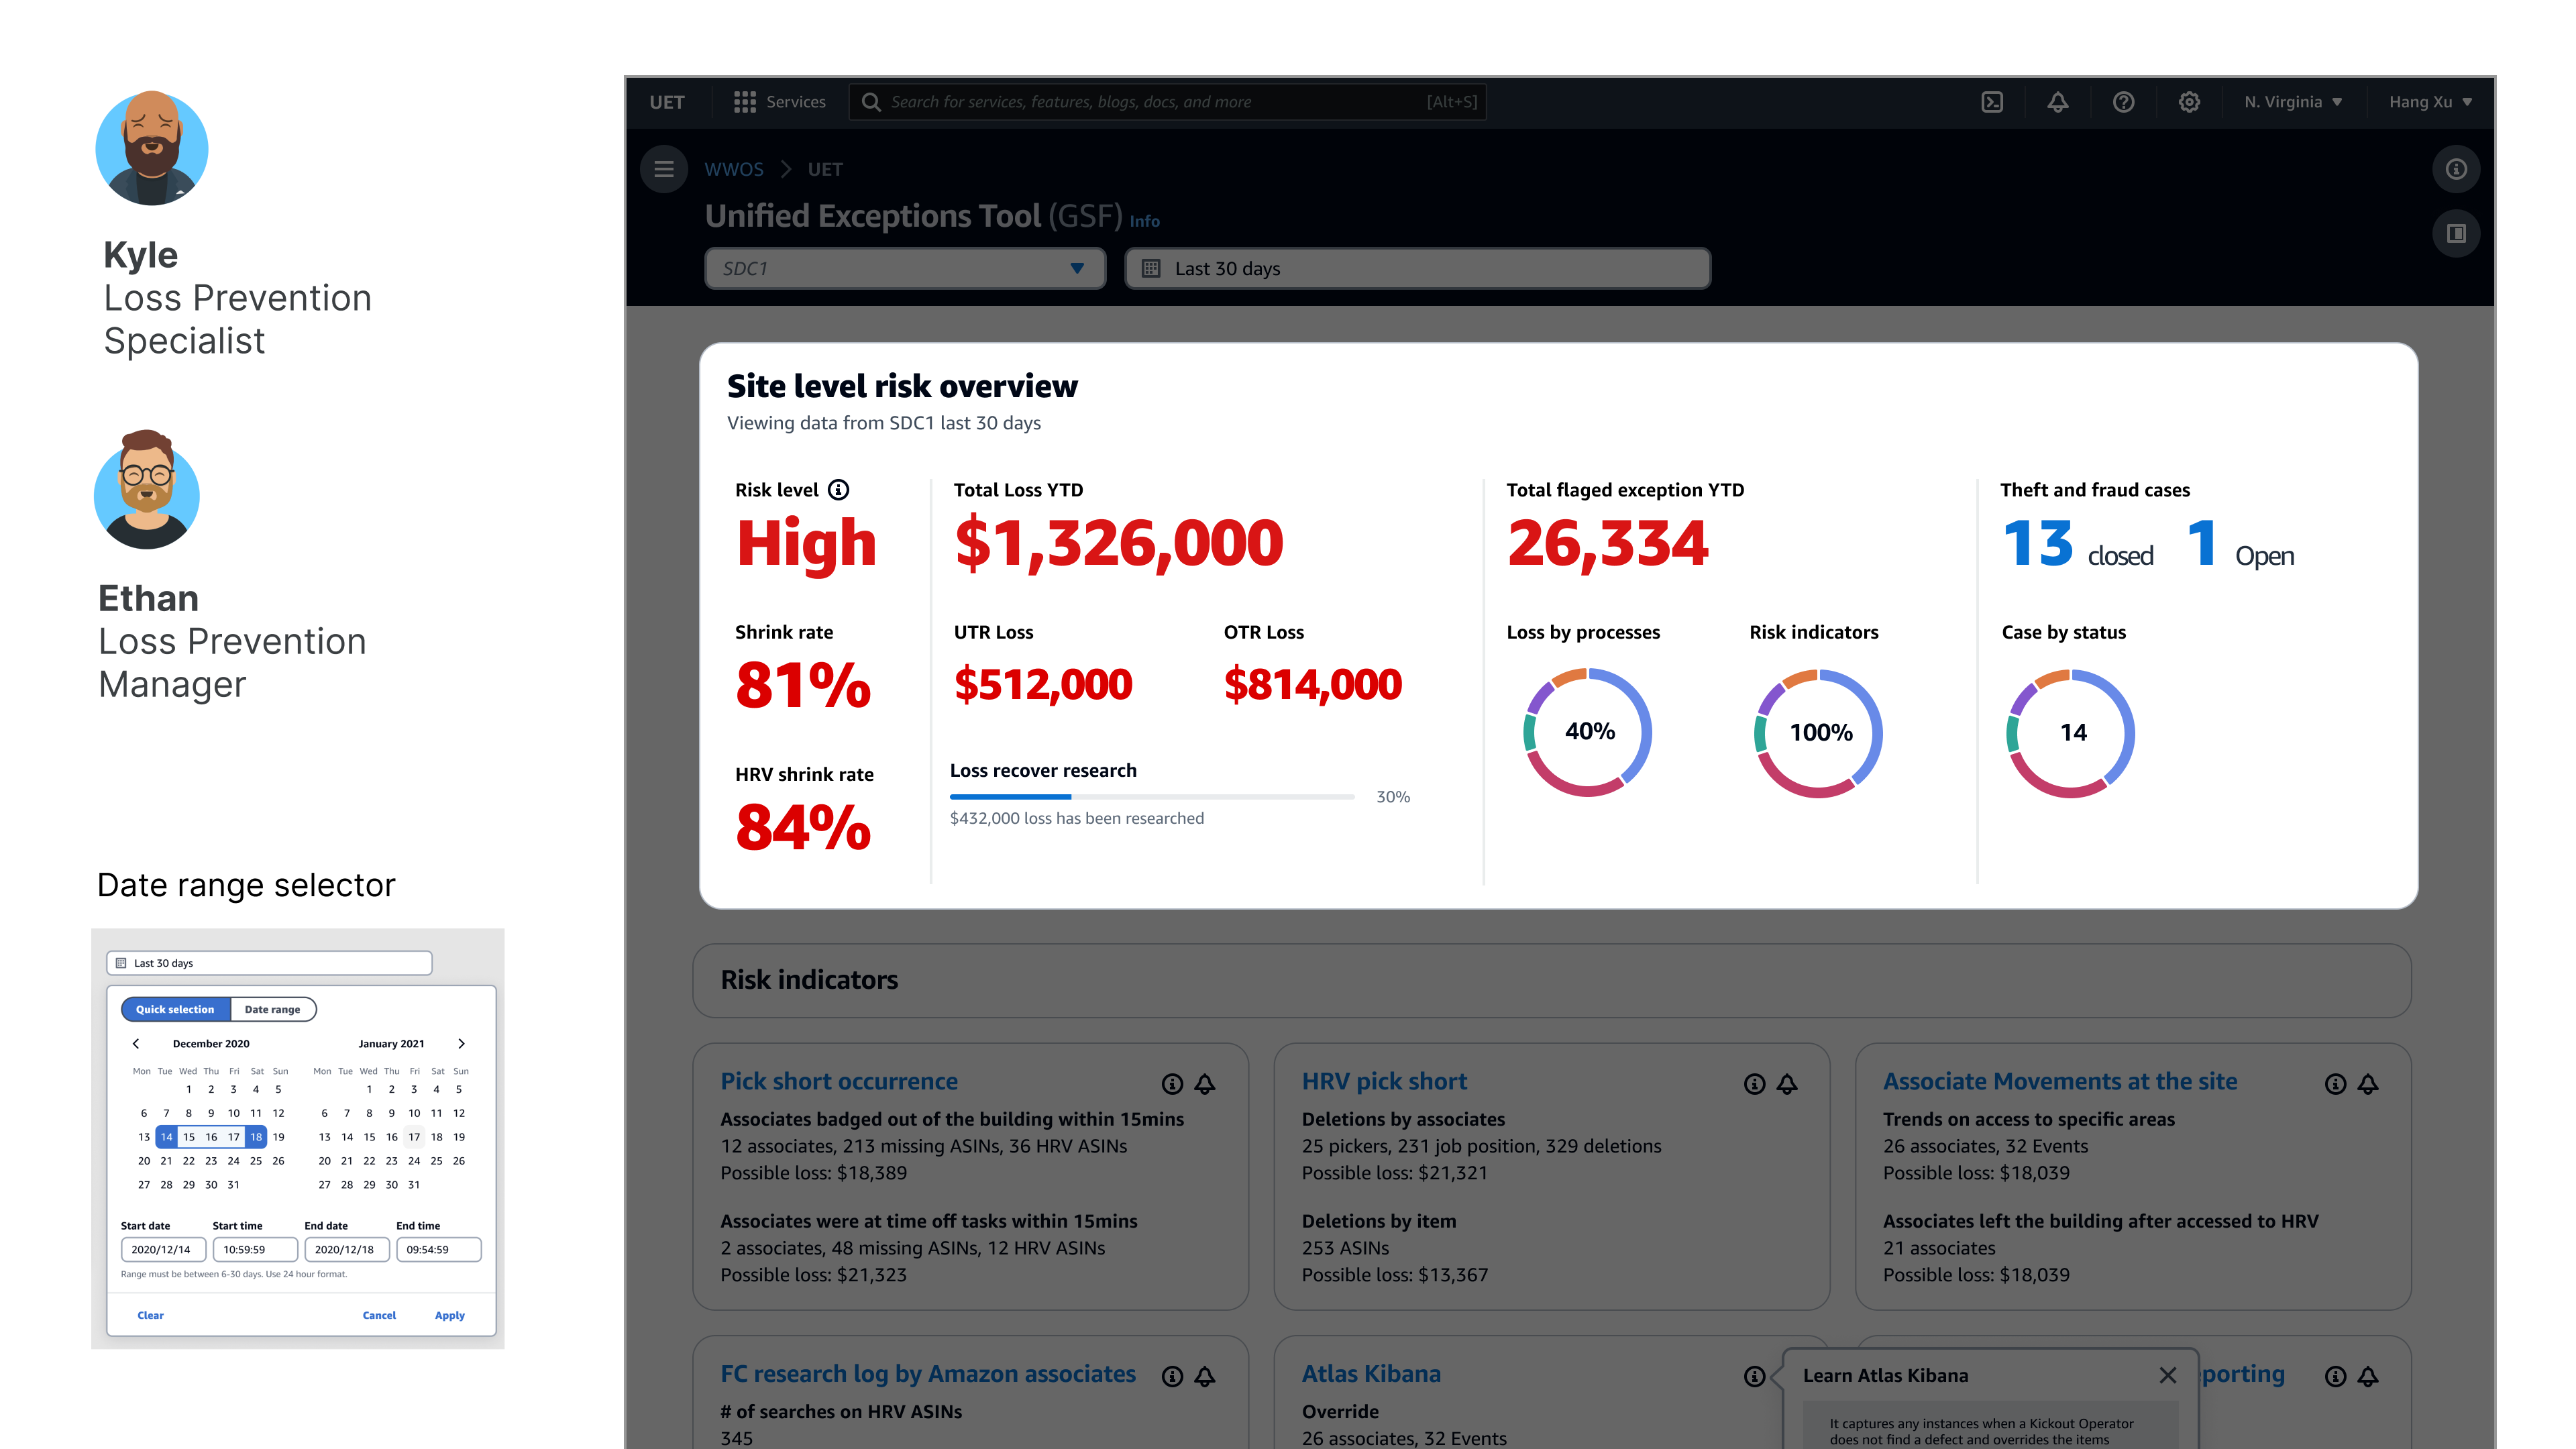Viewport: 2576px width, 1449px height.
Task: Click info icon next to Risk level
Action: tap(839, 490)
